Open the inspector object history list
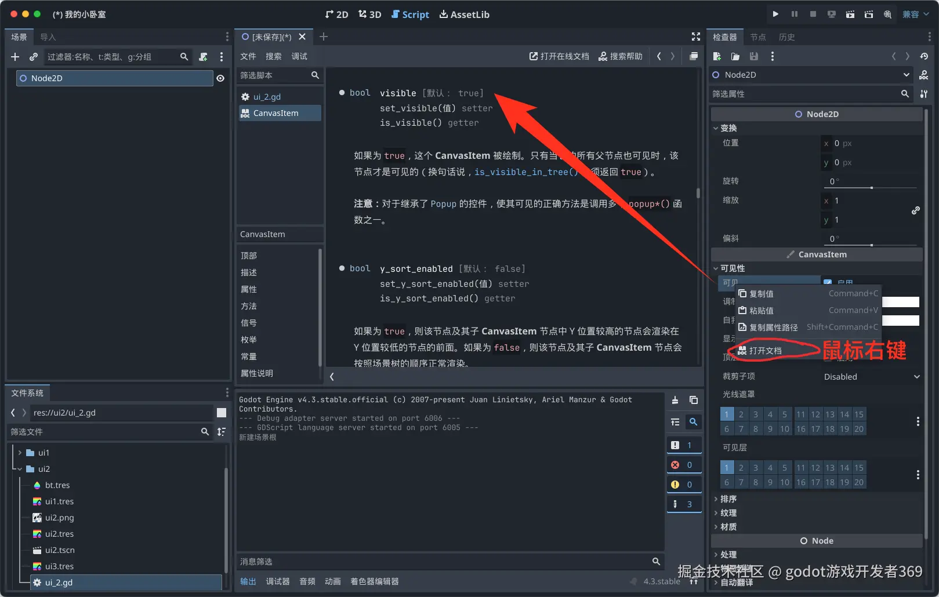939x597 pixels. tap(924, 56)
